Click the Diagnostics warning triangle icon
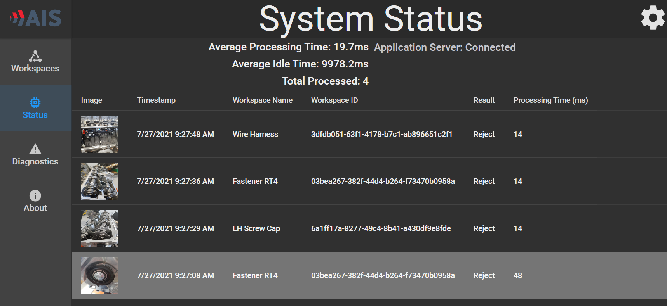Viewport: 667px width, 306px height. [x=35, y=149]
